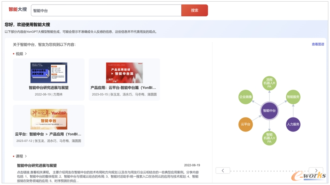Viewport: 330px width, 185px height.
Task: Click the 视频 section heading
Action: [19, 54]
